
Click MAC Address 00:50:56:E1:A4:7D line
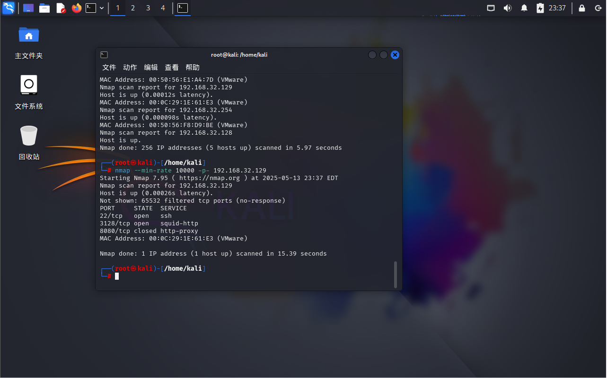point(174,80)
